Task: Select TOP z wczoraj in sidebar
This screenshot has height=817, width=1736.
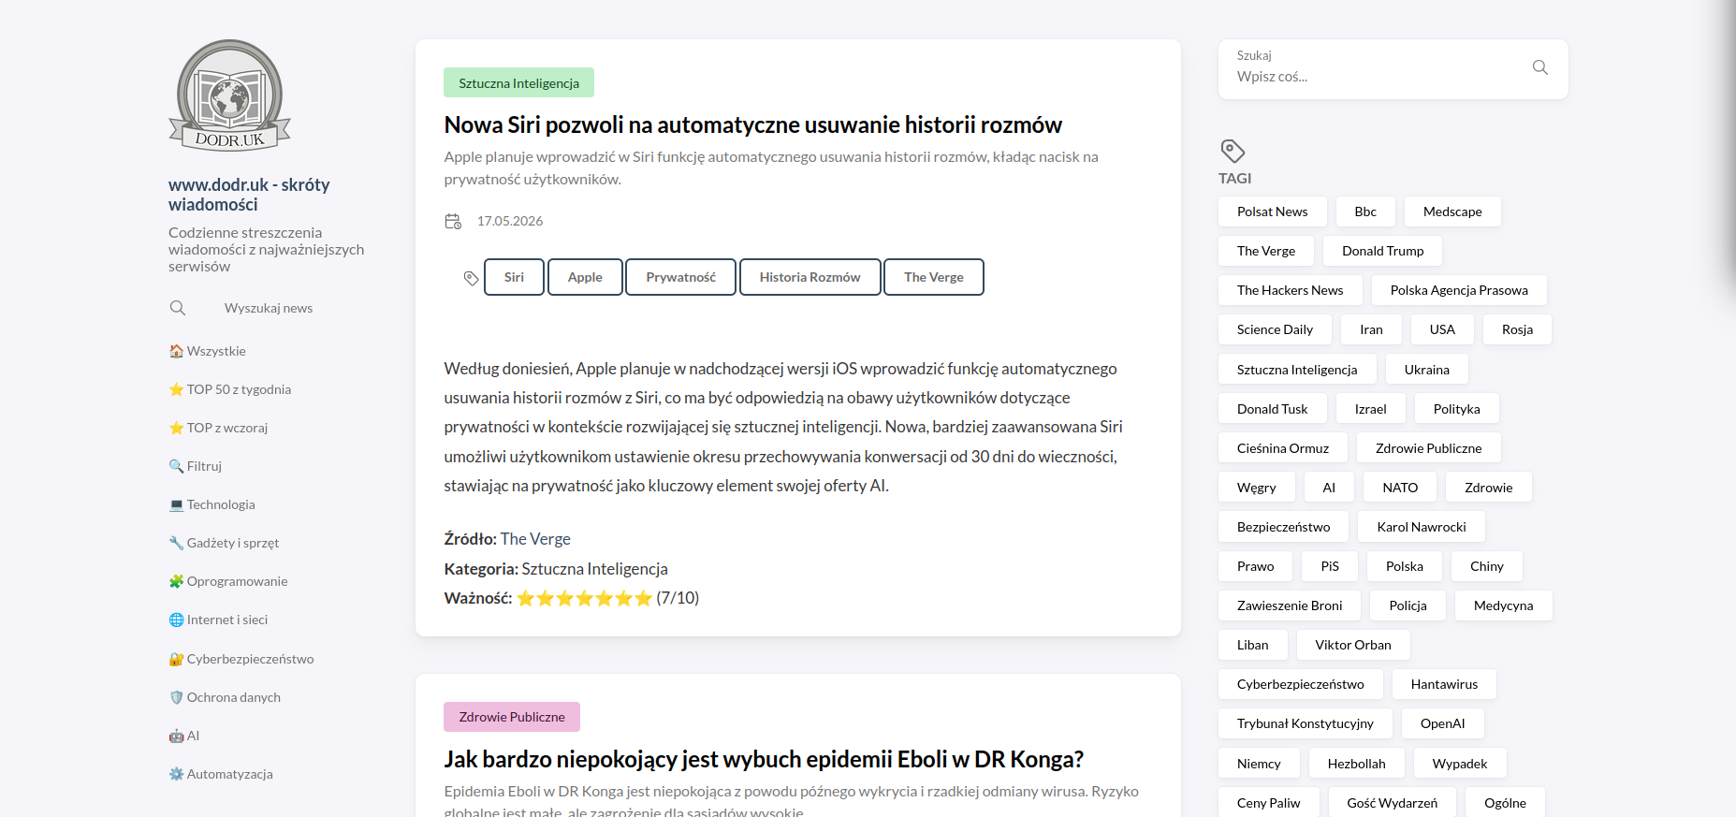Action: point(218,428)
